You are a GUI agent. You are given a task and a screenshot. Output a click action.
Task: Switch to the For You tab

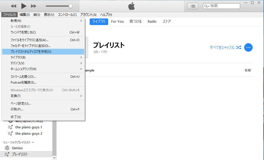117,21
